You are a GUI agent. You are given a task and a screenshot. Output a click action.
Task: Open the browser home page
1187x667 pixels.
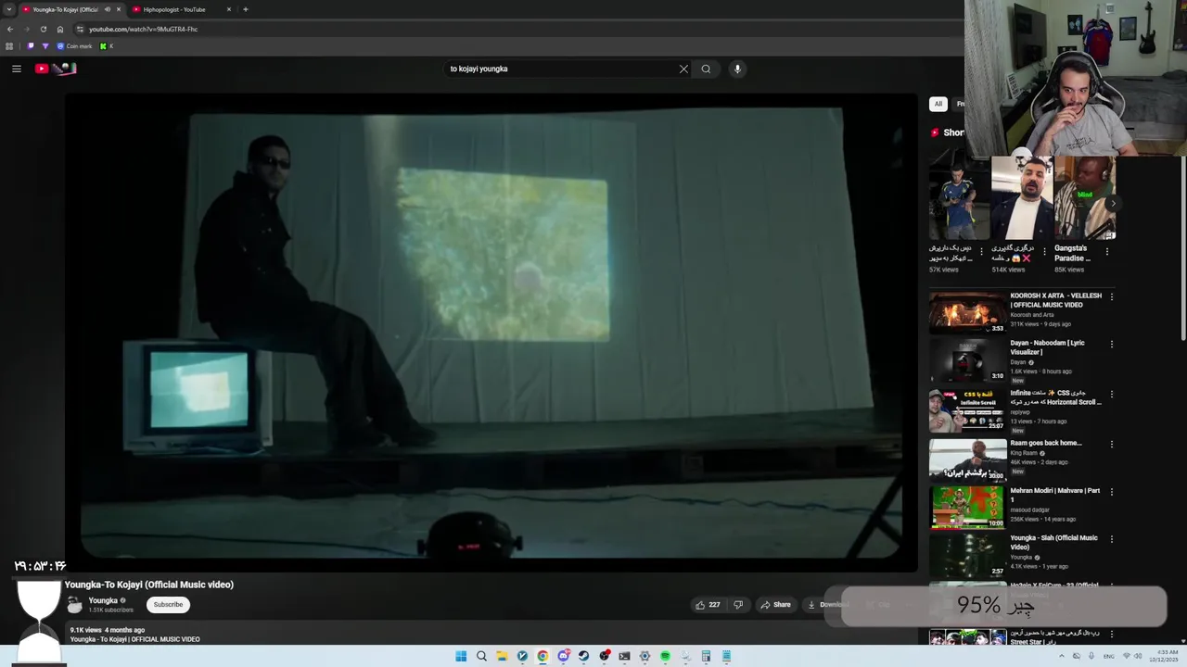point(60,29)
